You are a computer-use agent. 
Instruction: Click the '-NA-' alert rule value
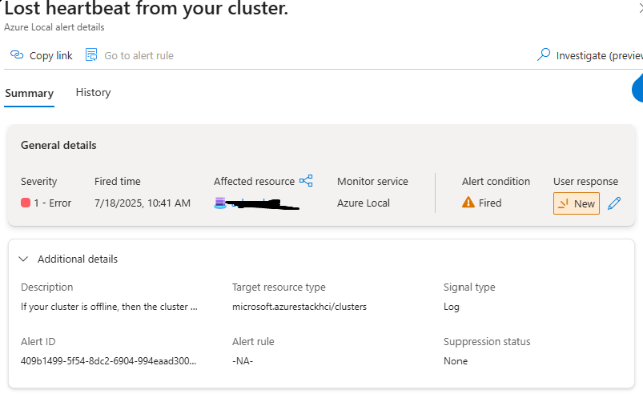[x=243, y=361]
